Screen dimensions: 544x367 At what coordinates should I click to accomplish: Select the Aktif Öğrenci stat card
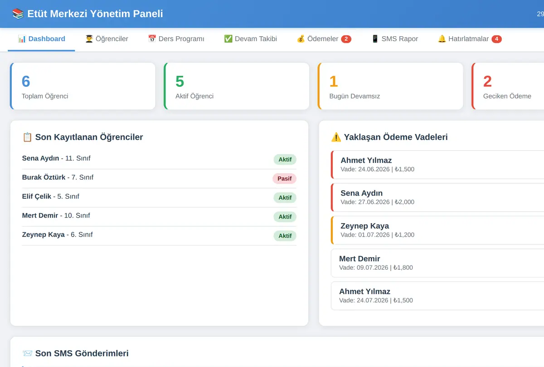click(237, 86)
